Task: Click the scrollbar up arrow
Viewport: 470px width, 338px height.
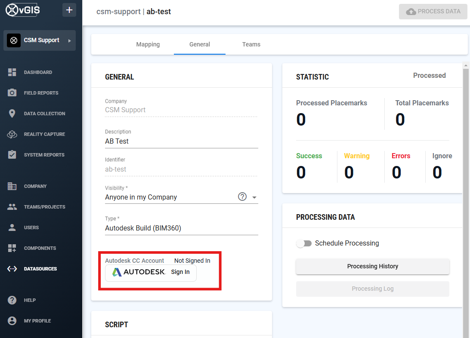Action: point(466,65)
